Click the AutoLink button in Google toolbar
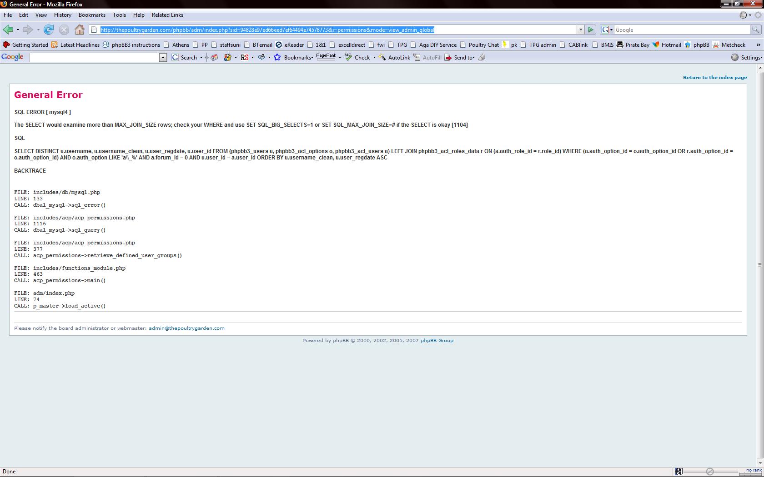This screenshot has height=477, width=764. (x=394, y=58)
